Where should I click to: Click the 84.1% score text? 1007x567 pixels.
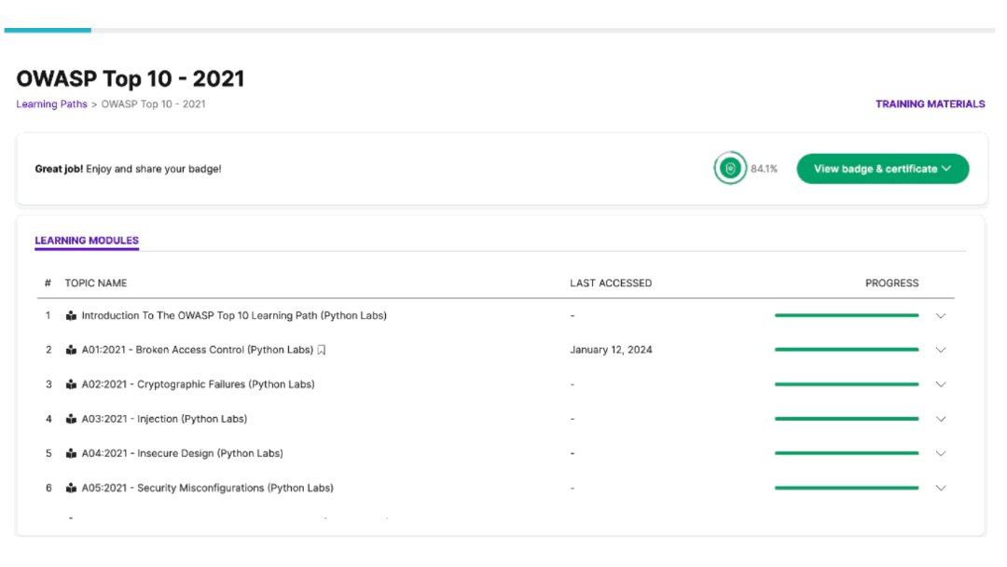click(765, 169)
